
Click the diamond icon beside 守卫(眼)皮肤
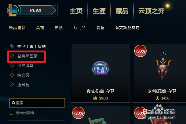point(12,46)
